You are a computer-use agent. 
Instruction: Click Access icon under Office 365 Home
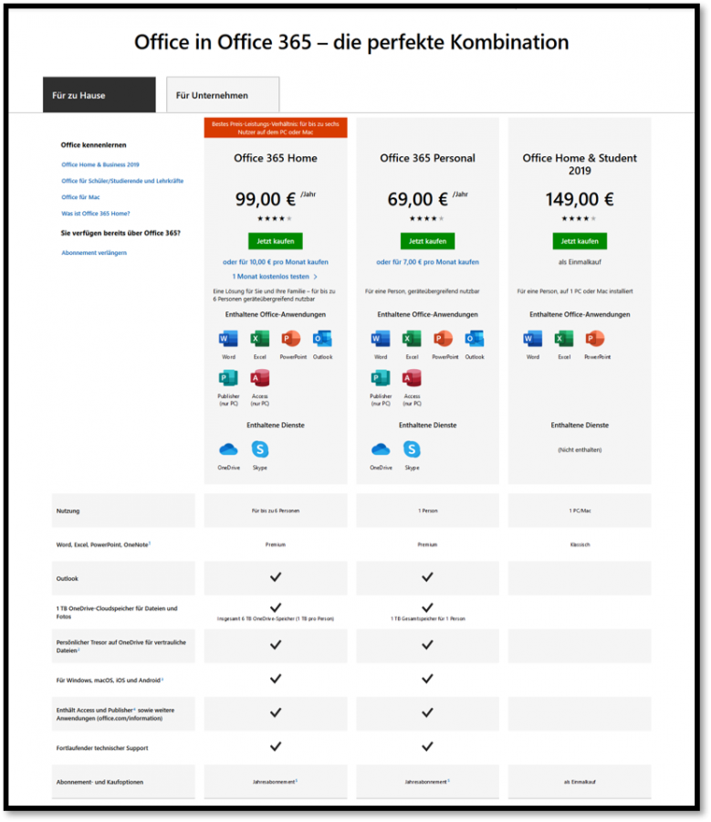260,378
